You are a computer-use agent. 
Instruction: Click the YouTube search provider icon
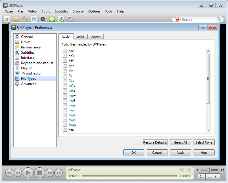coord(177,19)
